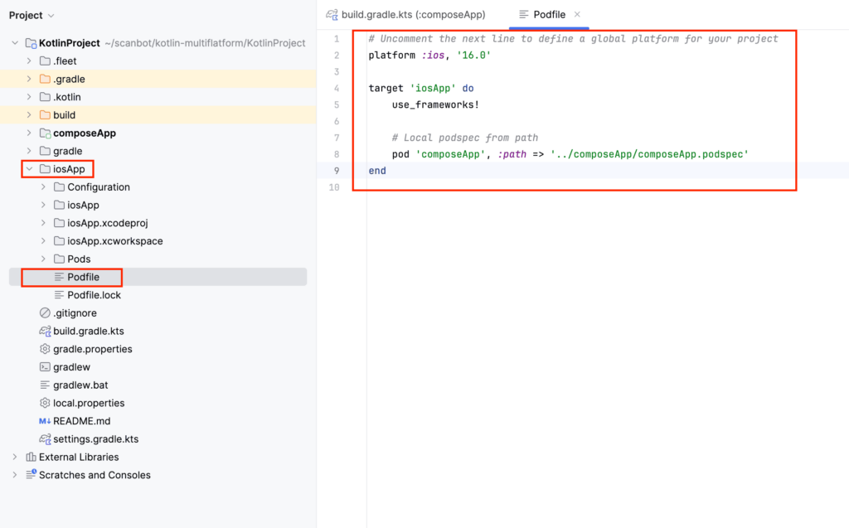
Task: Click the gear icon beside local.properties
Action: coord(44,403)
